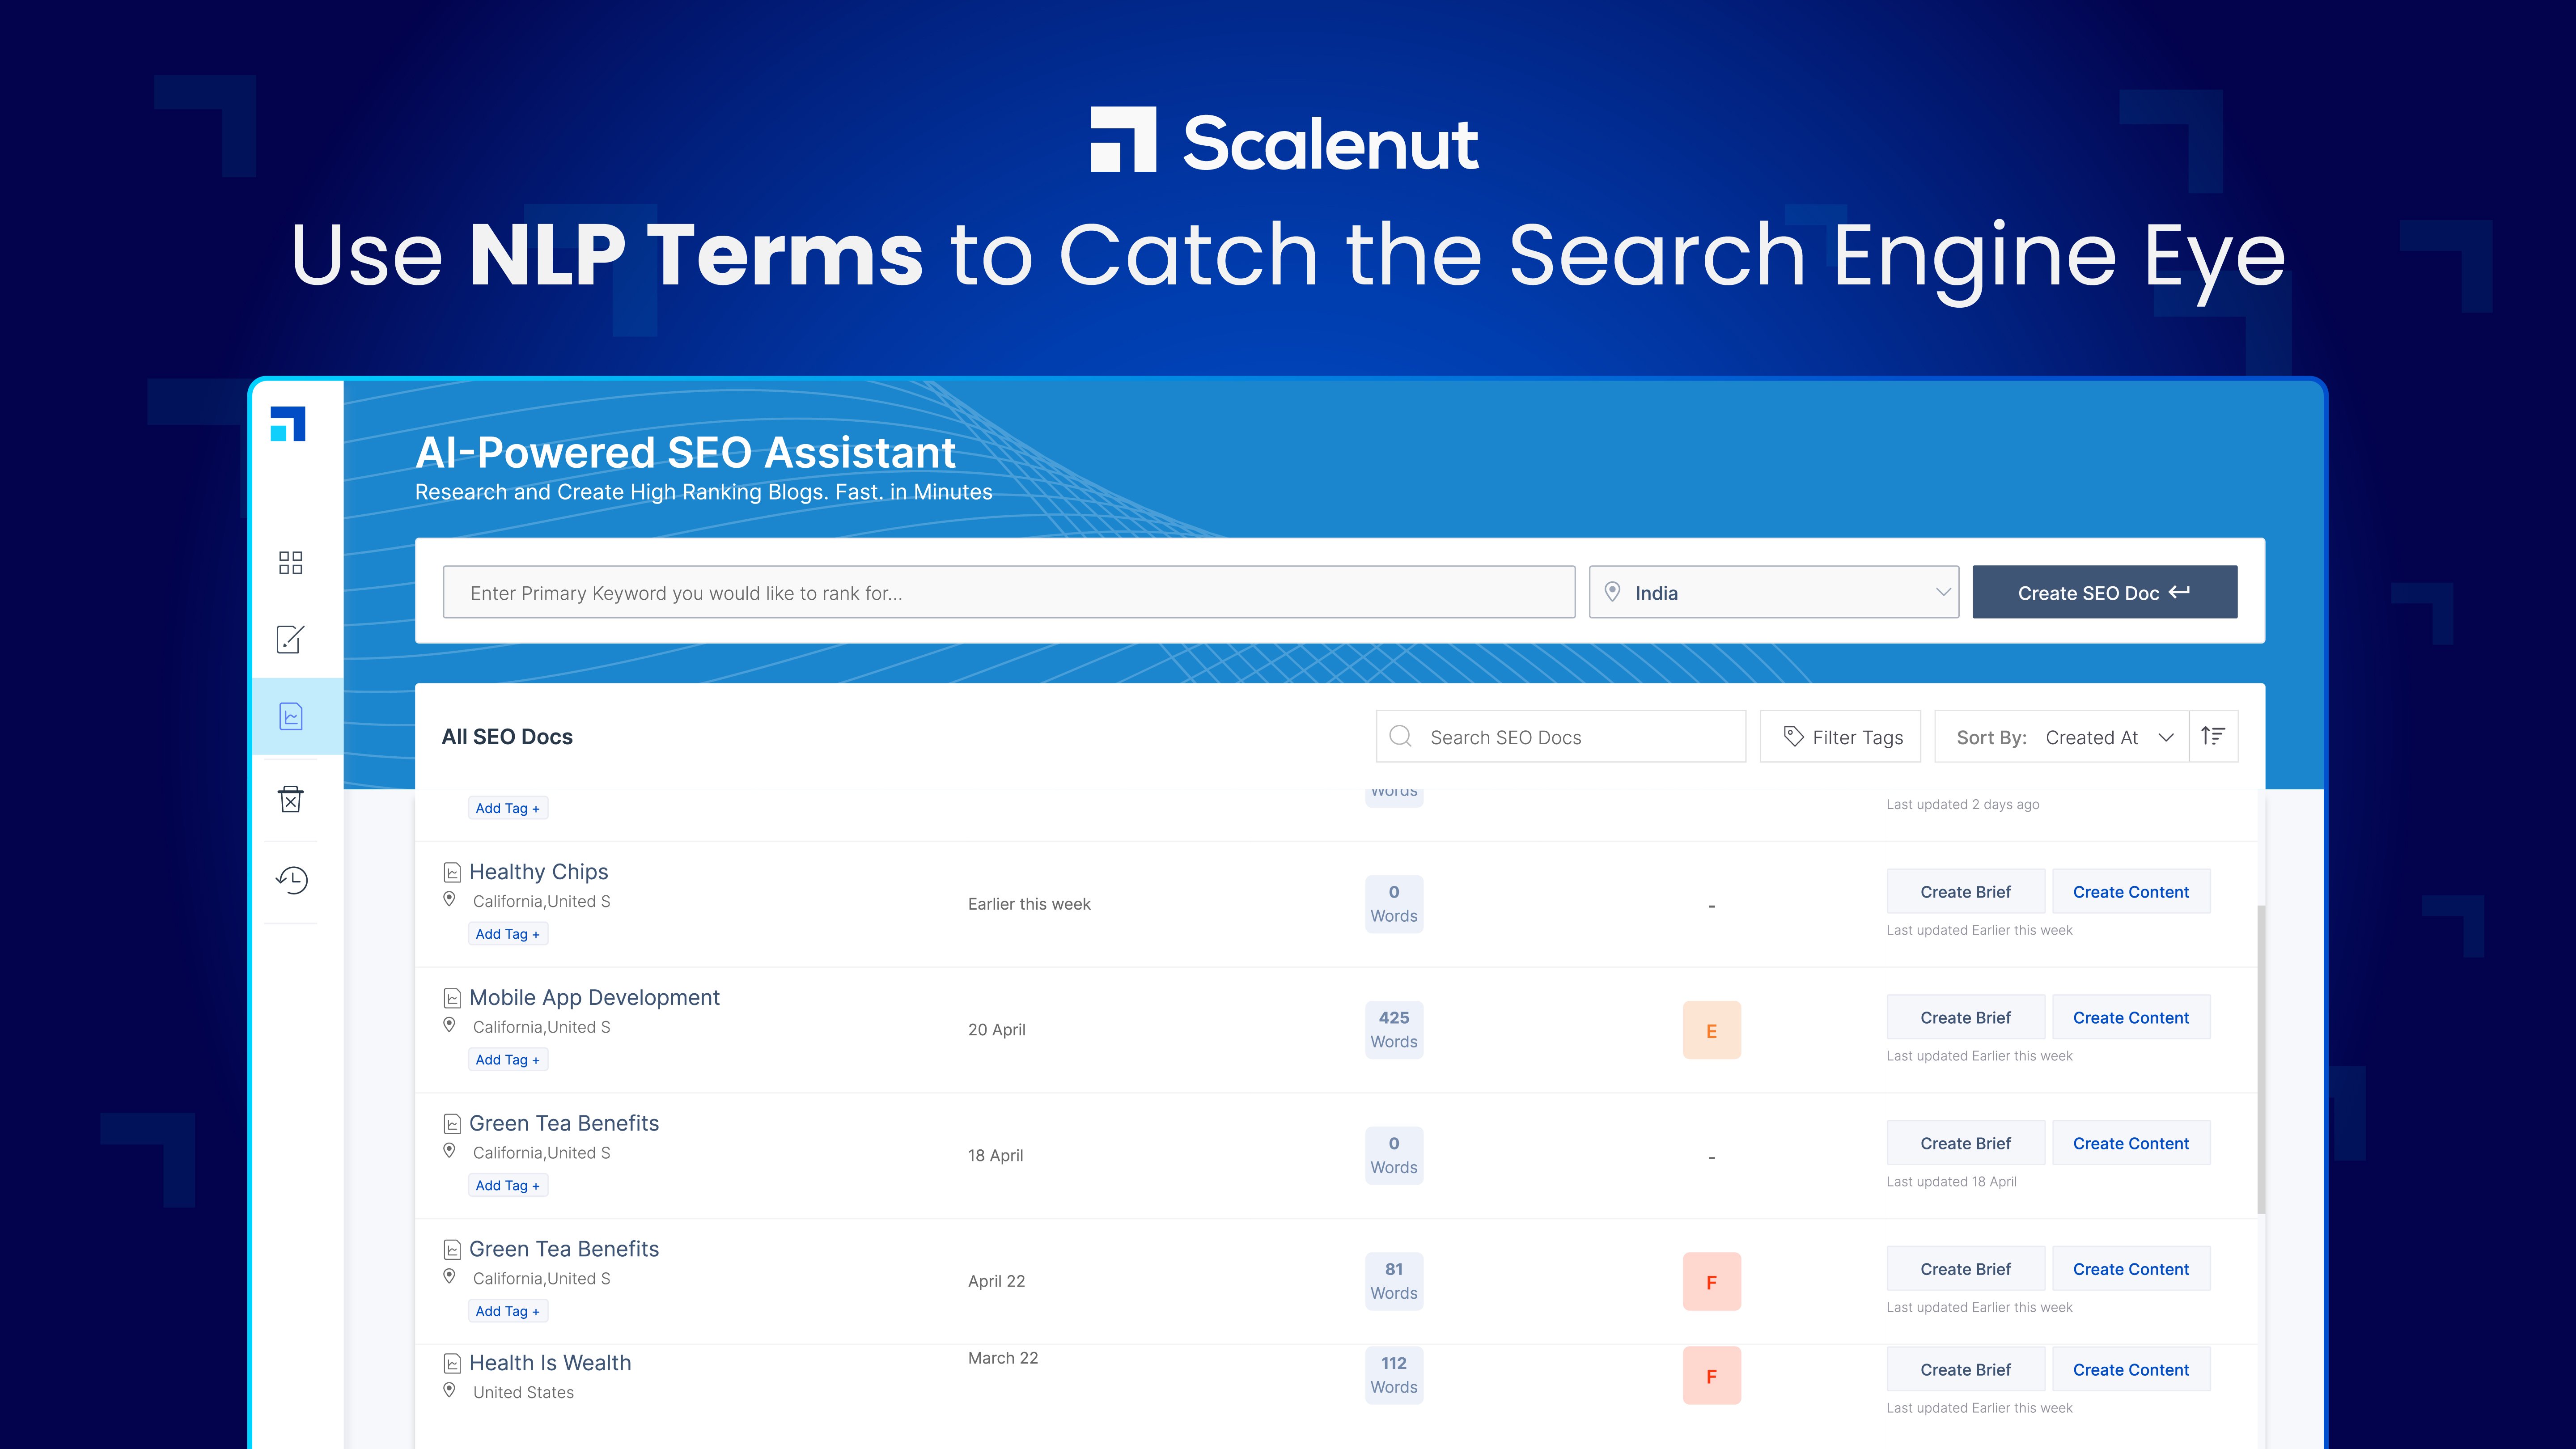The width and height of the screenshot is (2576, 1449).
Task: Click Create Brief for Mobile App Development
Action: [1964, 1016]
